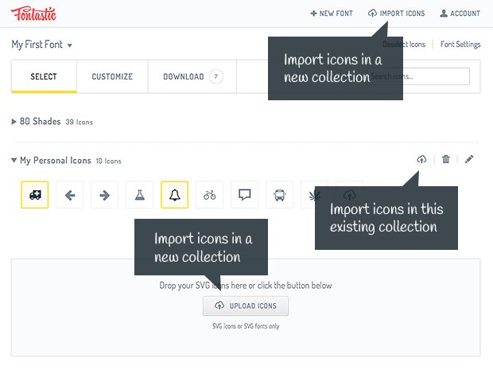Select the left arrow icon tile
493x370 pixels.
point(70,195)
